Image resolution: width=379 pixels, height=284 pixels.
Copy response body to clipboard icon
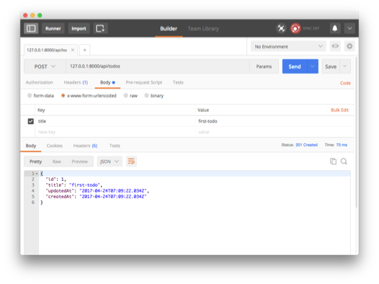[333, 161]
